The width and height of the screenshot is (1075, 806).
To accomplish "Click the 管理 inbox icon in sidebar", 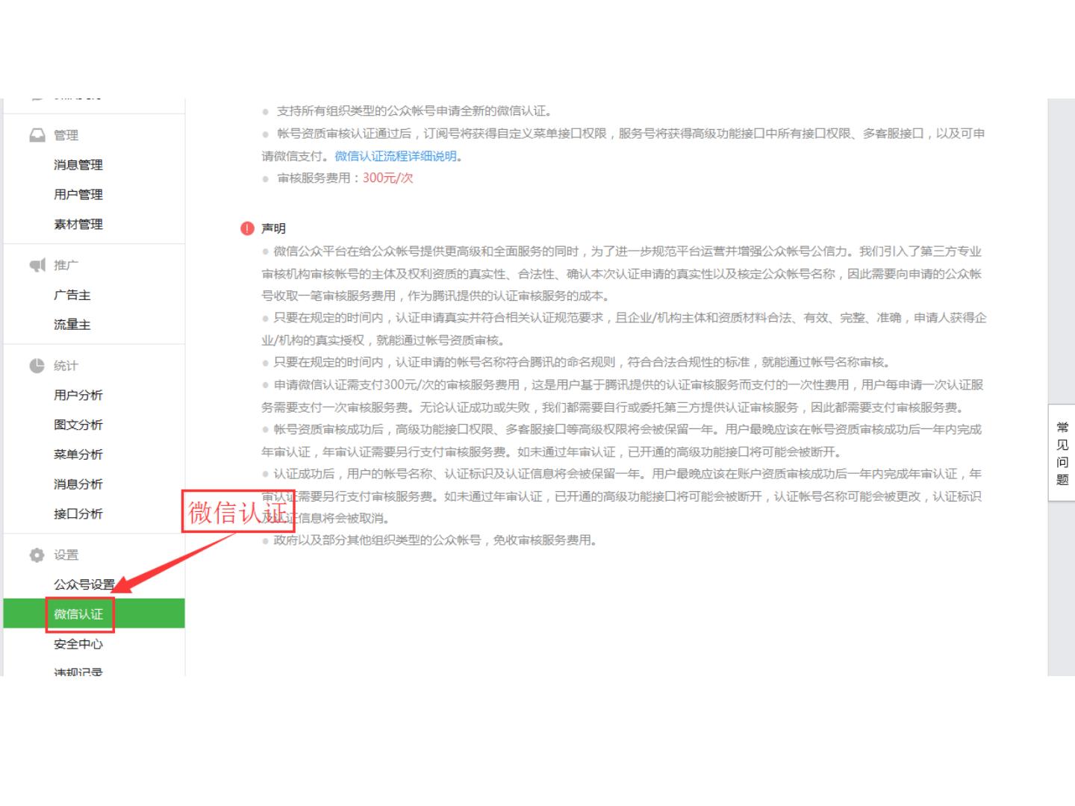I will click(37, 135).
